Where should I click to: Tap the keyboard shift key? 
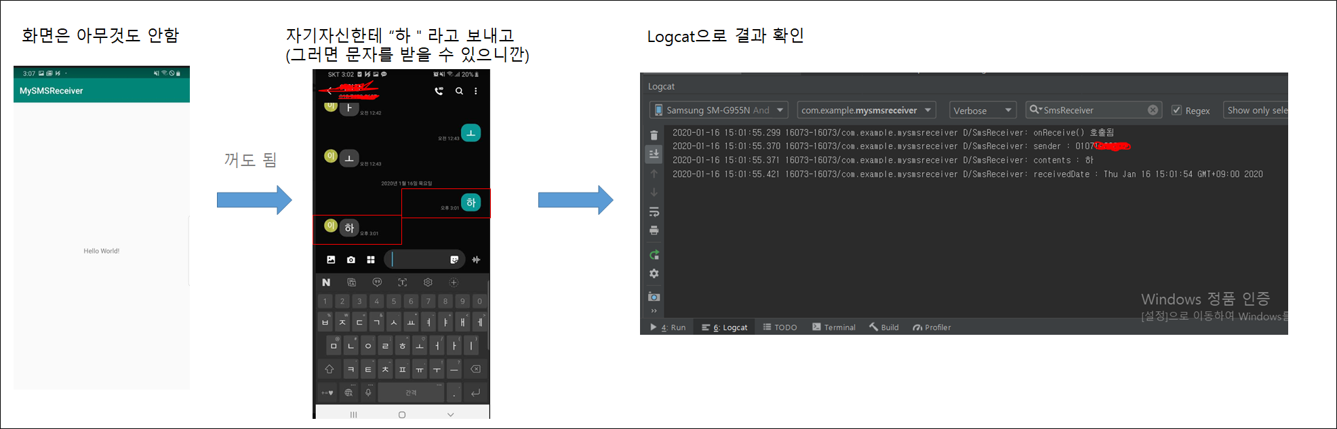(330, 369)
